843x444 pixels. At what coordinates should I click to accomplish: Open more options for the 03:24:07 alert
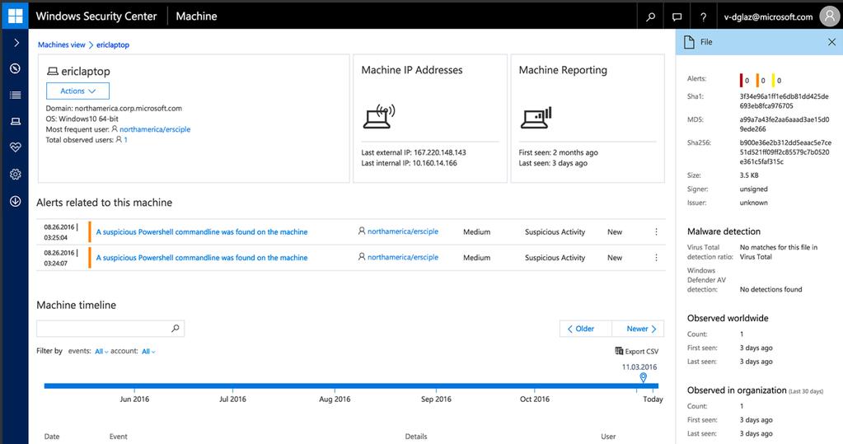tap(657, 258)
